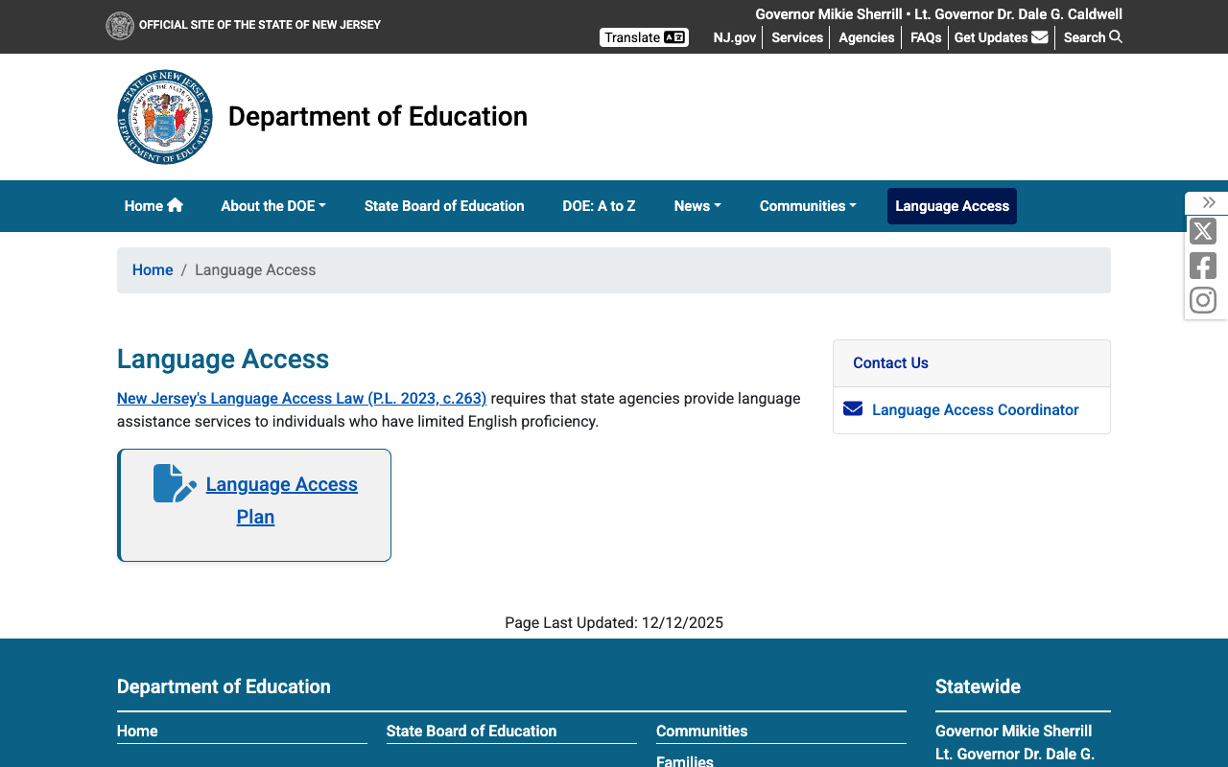Click the New Jersey state seal in top bar

(x=120, y=26)
